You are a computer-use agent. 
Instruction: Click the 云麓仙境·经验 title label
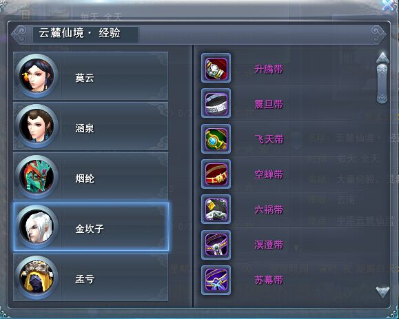click(80, 33)
